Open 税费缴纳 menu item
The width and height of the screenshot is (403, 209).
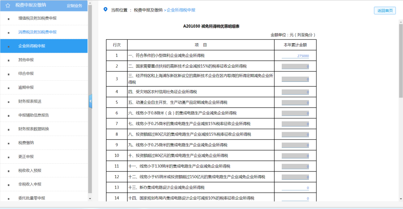(44, 143)
